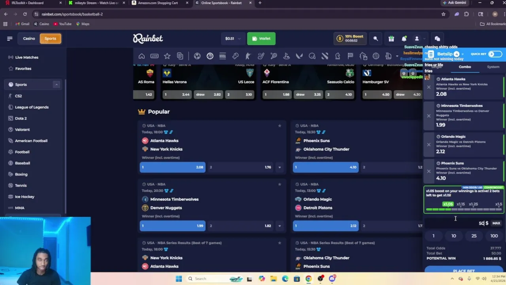
Task: Remove Minnesota Timberwolves from betslip
Action: [x=429, y=116]
